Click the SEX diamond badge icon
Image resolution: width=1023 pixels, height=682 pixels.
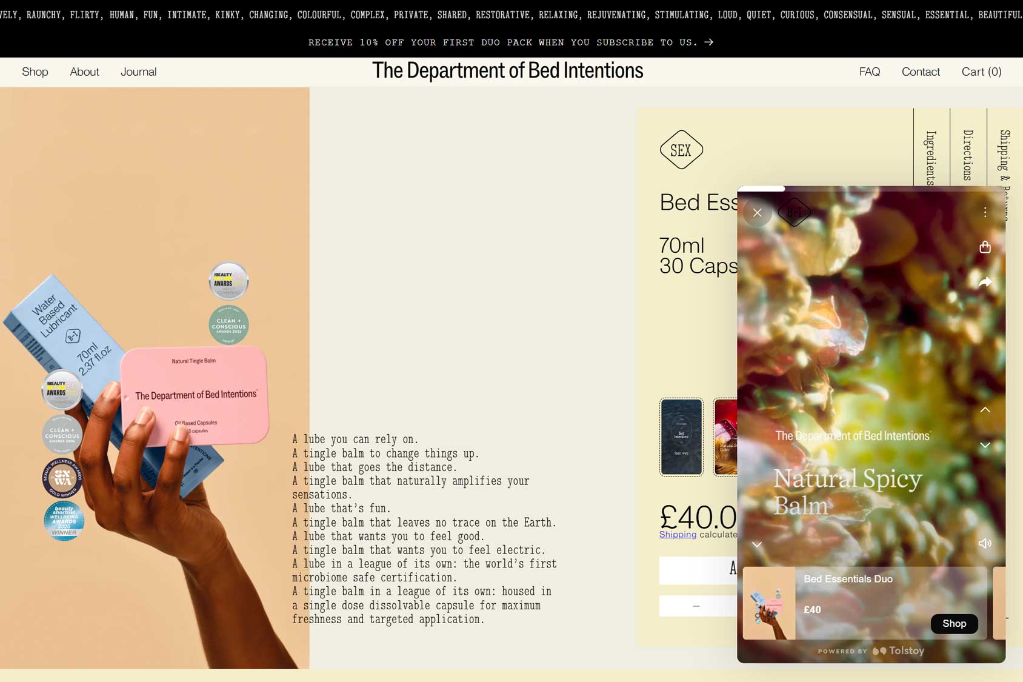[681, 150]
